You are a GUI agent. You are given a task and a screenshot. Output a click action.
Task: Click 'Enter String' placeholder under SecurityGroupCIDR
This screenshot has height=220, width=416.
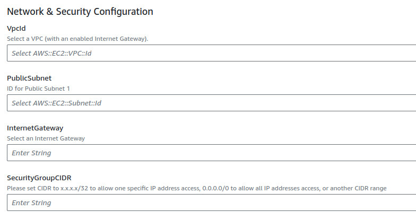[x=31, y=203]
